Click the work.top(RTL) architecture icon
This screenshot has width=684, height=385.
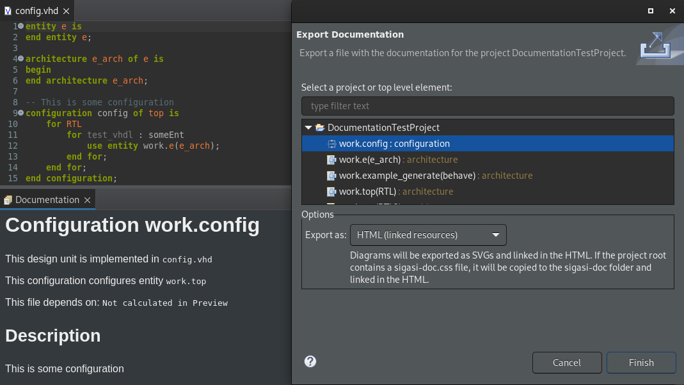331,192
